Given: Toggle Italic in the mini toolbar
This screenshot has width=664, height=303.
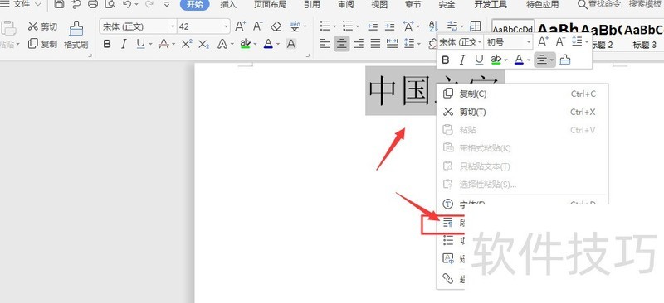Looking at the screenshot, I should tap(462, 60).
